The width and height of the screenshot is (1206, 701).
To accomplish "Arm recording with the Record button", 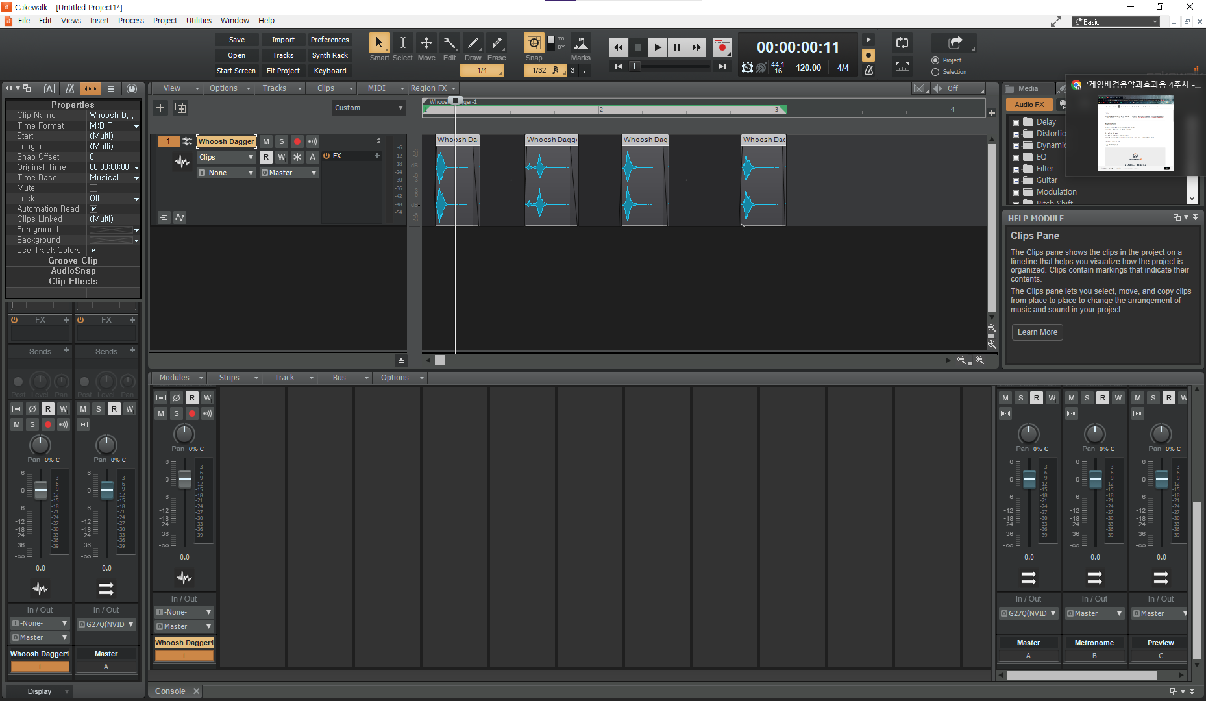I will coord(722,47).
